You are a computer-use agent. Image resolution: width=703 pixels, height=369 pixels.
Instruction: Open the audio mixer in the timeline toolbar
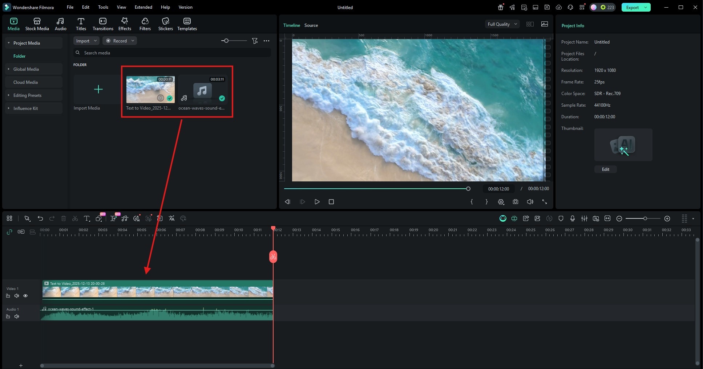585,218
